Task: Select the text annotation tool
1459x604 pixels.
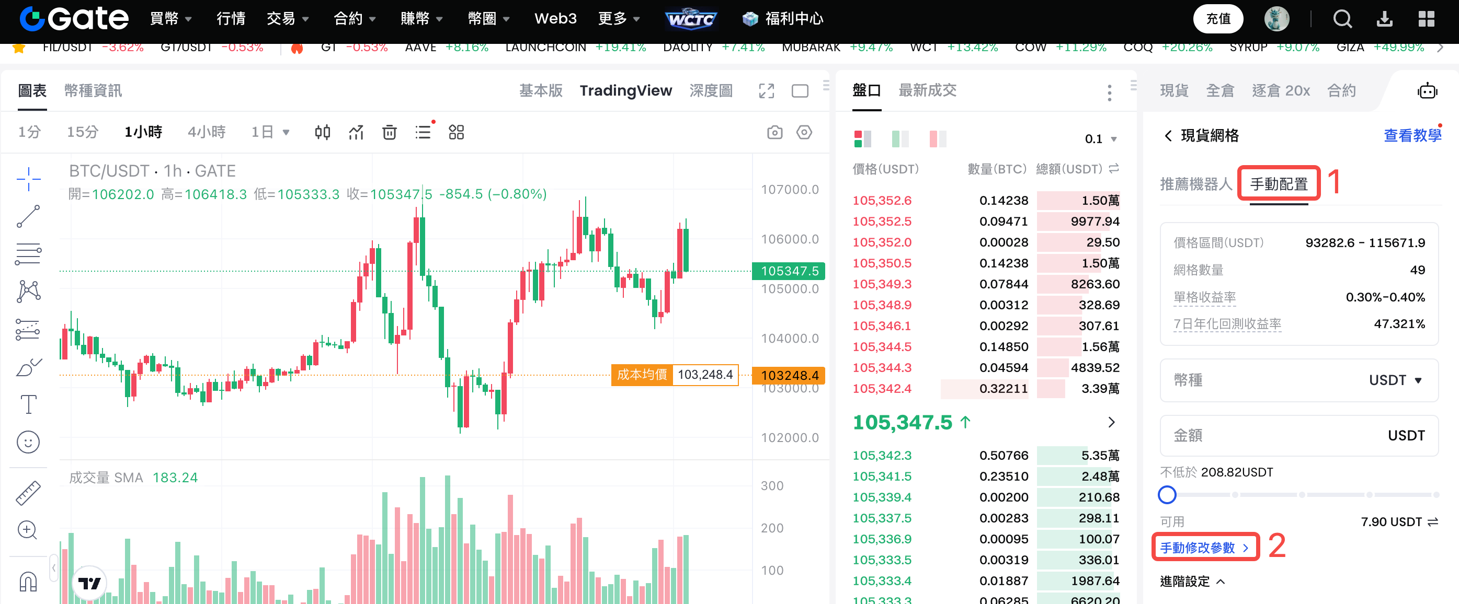Action: tap(28, 404)
